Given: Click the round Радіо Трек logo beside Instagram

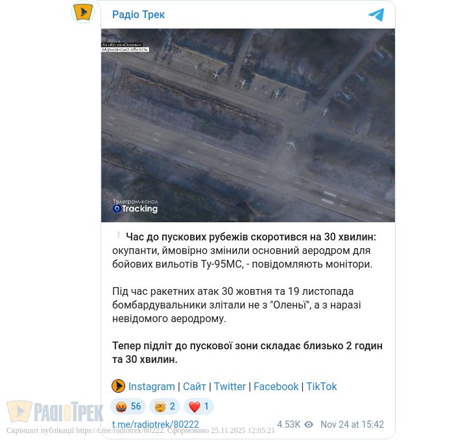Looking at the screenshot, I should (x=118, y=386).
